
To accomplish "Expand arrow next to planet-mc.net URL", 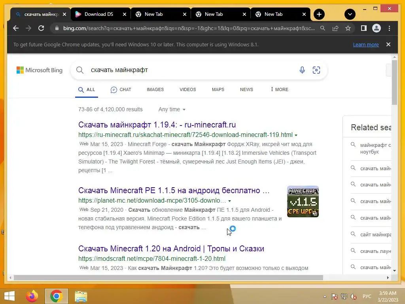I will tap(229, 201).
